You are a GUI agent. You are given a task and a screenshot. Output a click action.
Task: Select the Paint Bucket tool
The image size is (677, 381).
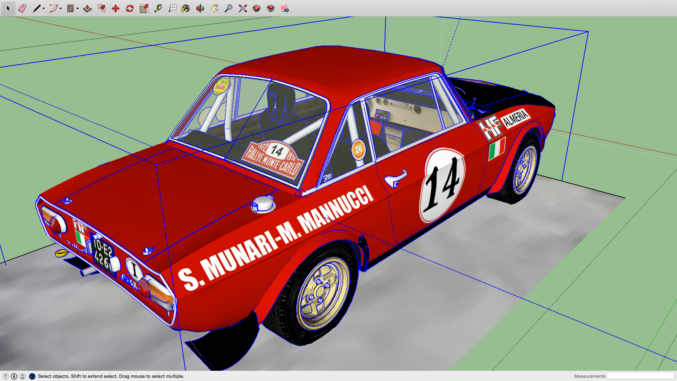pyautogui.click(x=186, y=8)
